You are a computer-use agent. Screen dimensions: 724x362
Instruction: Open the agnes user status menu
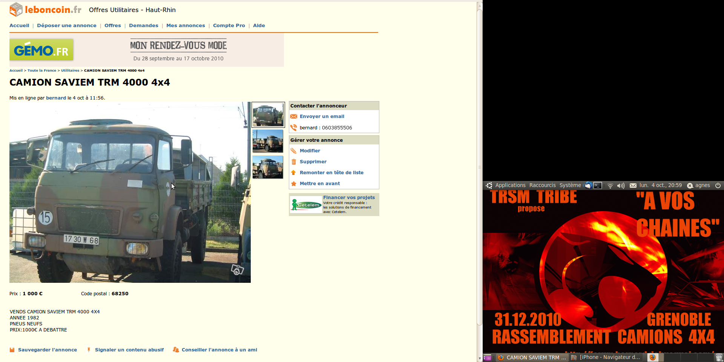click(x=699, y=185)
